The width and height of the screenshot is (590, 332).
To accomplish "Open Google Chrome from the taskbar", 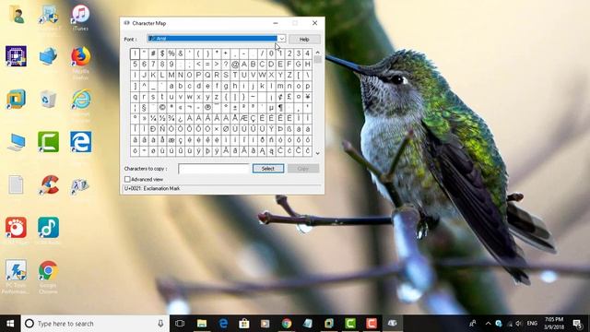I will pos(287,324).
